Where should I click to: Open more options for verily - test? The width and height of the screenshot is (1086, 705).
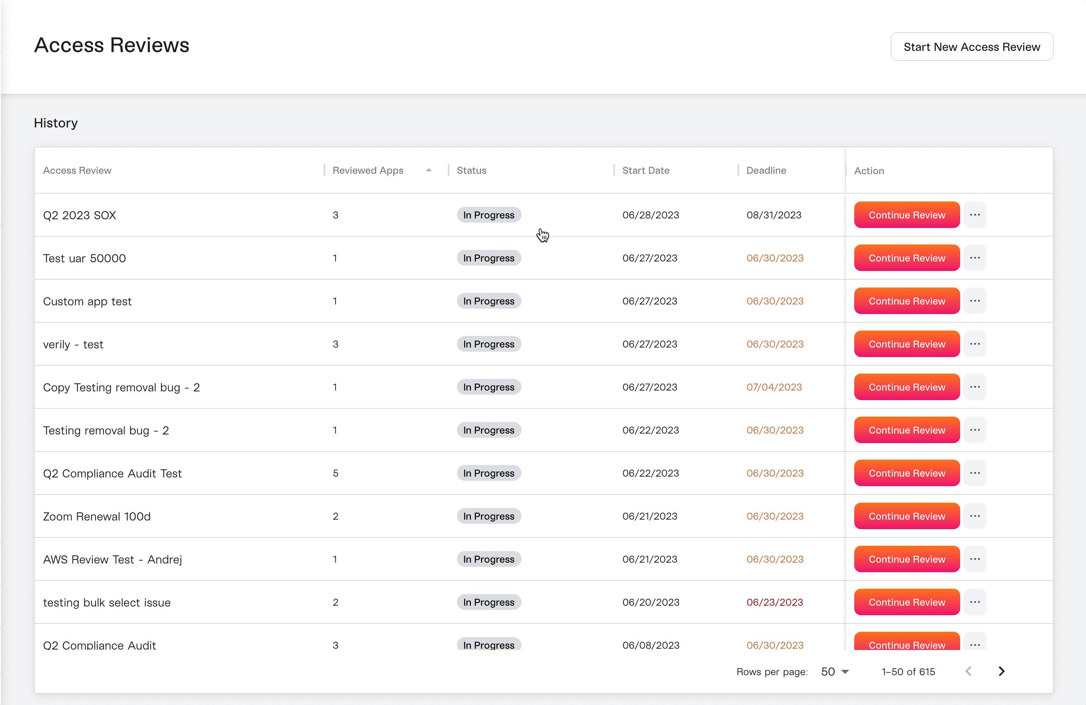975,344
